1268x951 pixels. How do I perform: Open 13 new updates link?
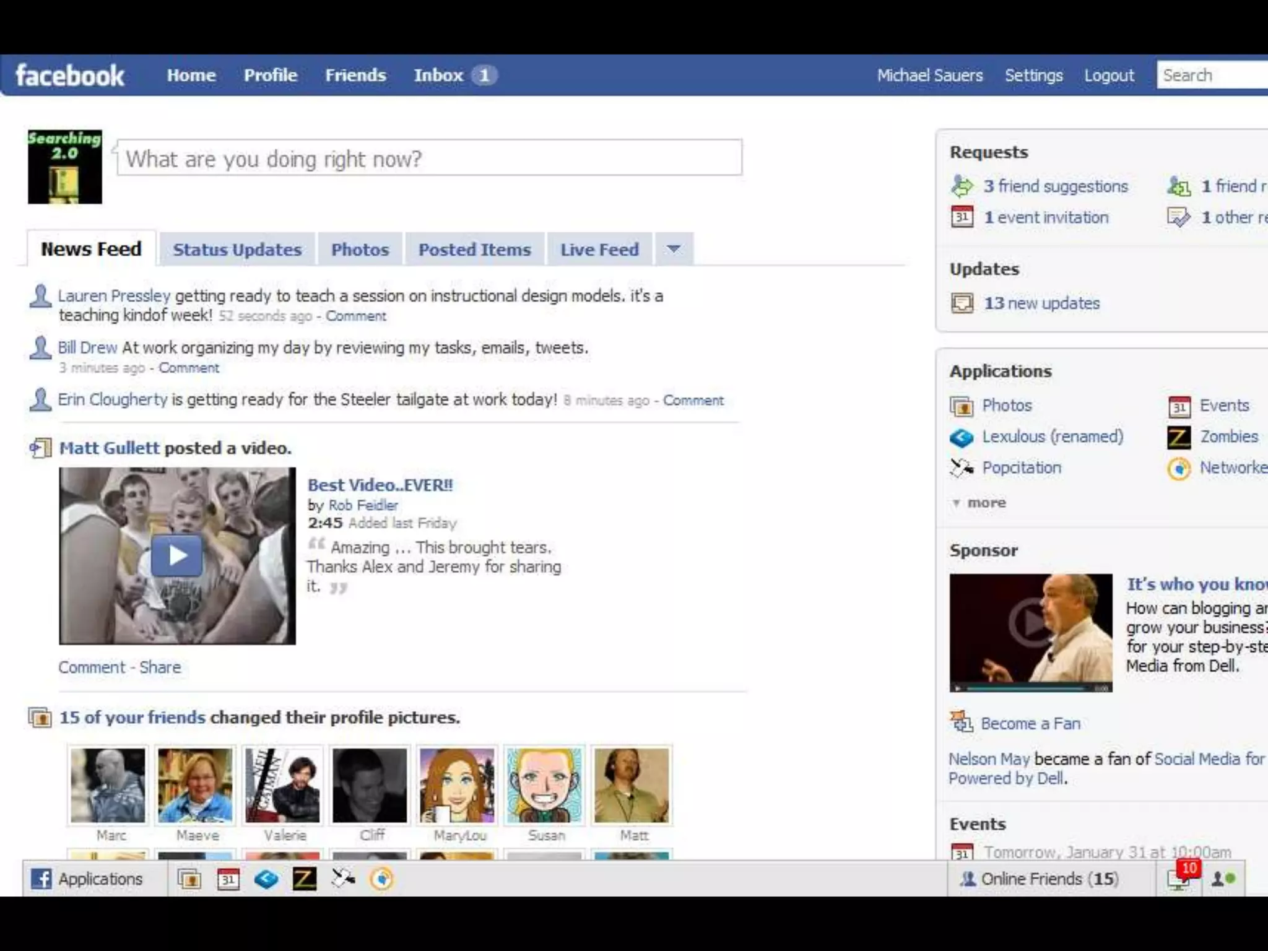tap(1041, 303)
